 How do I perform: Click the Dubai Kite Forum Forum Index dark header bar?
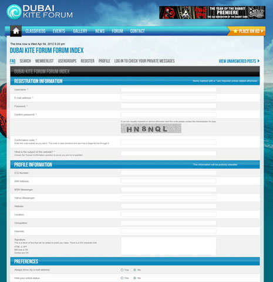click(135, 71)
